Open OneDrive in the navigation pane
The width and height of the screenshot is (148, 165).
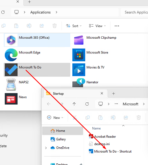60,148
